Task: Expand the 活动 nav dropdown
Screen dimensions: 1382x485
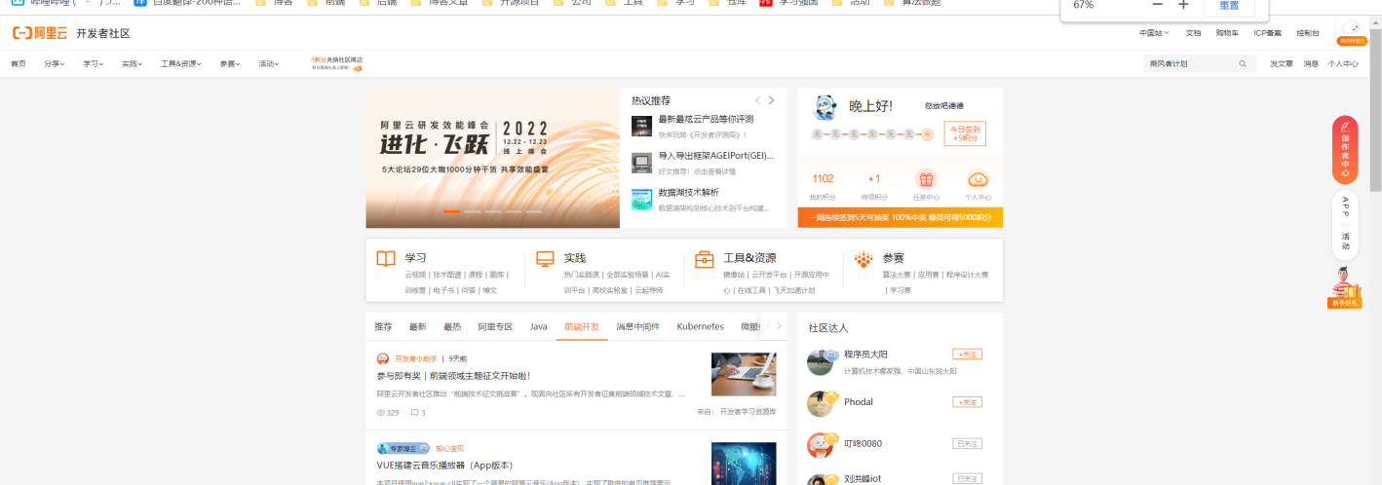Action: point(269,64)
